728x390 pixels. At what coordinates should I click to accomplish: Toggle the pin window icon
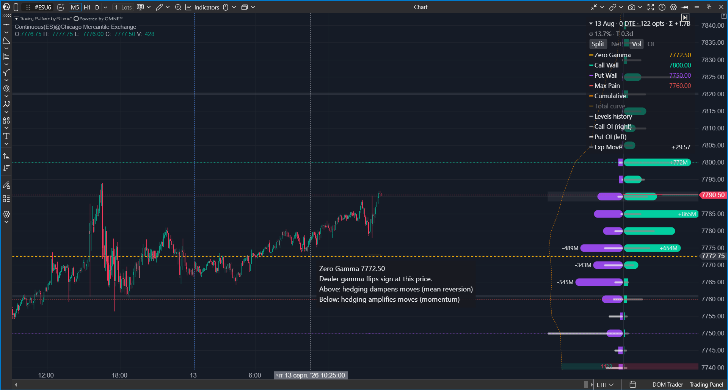[x=685, y=7]
